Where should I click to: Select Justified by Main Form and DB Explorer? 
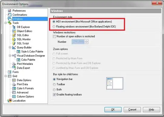click(54, 68)
